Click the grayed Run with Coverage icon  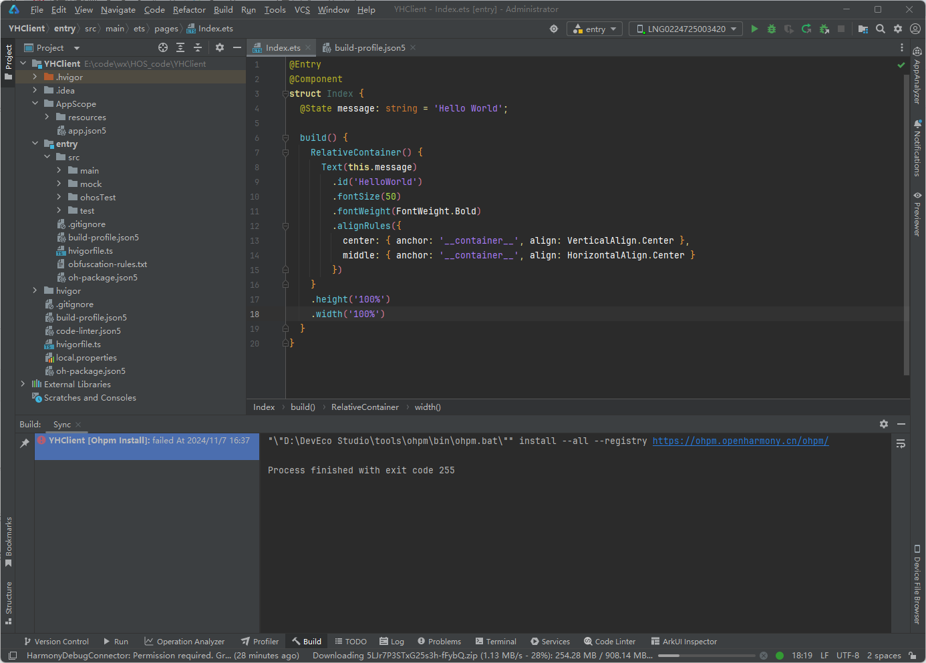pyautogui.click(x=789, y=29)
